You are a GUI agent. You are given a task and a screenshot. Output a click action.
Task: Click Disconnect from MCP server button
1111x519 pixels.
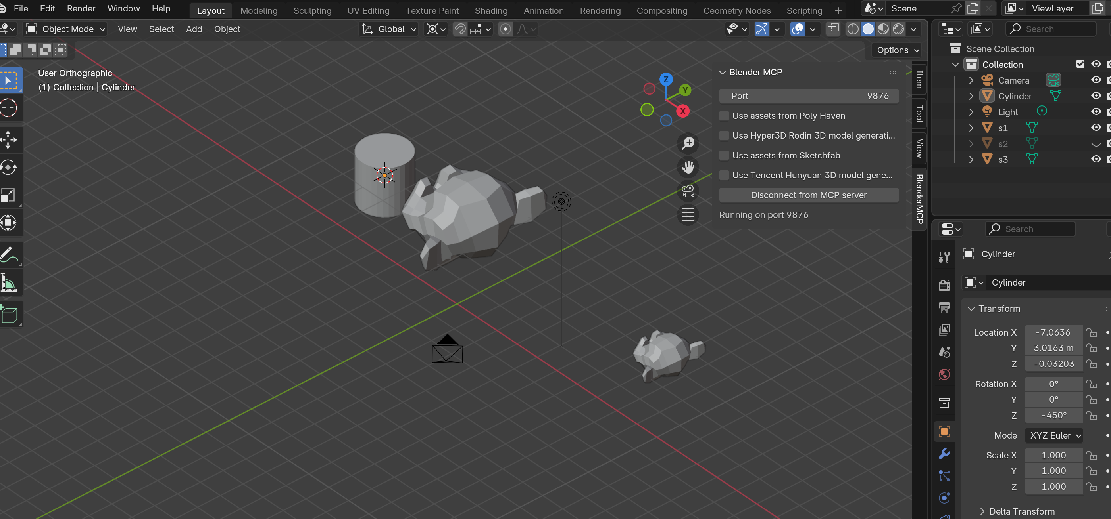(x=809, y=195)
